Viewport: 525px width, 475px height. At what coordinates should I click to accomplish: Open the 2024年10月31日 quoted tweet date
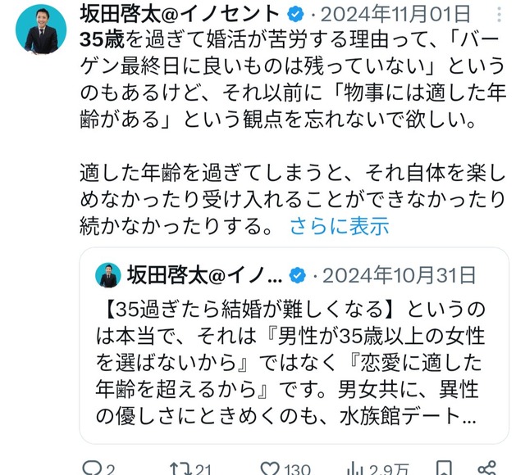[399, 276]
